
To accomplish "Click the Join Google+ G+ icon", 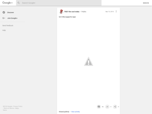I will [x=4, y=18].
